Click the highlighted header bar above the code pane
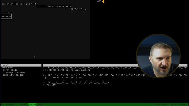 tap(115, 65)
